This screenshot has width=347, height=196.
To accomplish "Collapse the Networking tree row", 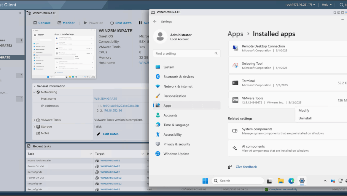I will click(34, 92).
